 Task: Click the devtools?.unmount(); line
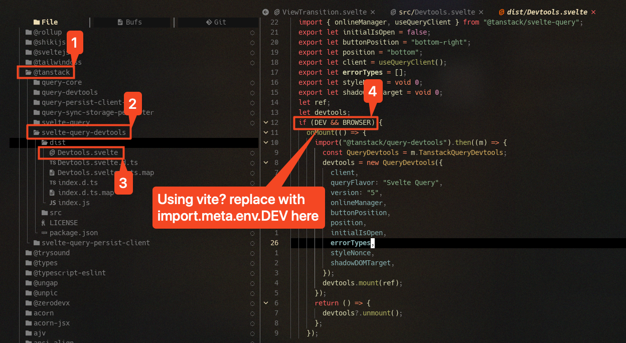(x=363, y=313)
